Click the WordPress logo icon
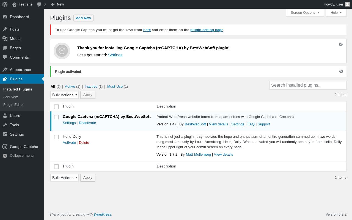This screenshot has width=352, height=220. [5, 4]
